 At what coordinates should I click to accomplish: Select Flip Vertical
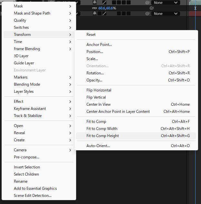click(136, 97)
